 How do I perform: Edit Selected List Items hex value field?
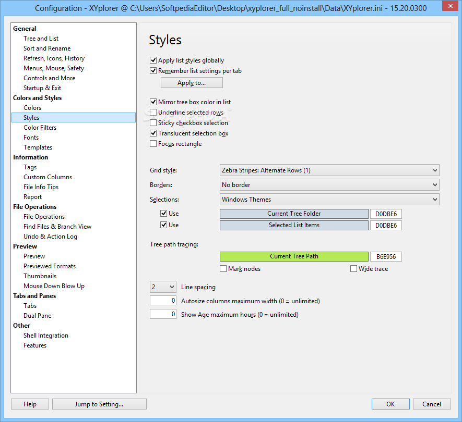(x=386, y=225)
